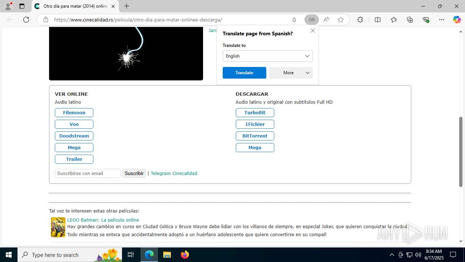This screenshot has width=465, height=262.
Task: Download via TurboBit
Action: [255, 112]
